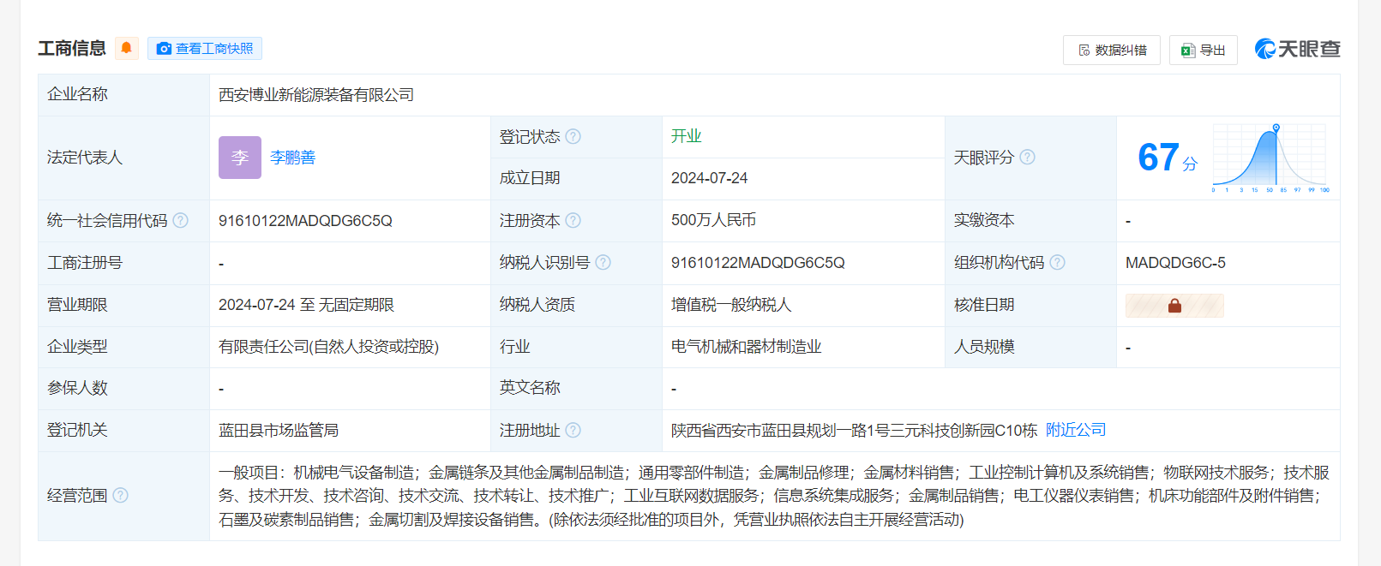The image size is (1381, 566).
Task: Click the locked 核准日期 value
Action: [x=1174, y=306]
